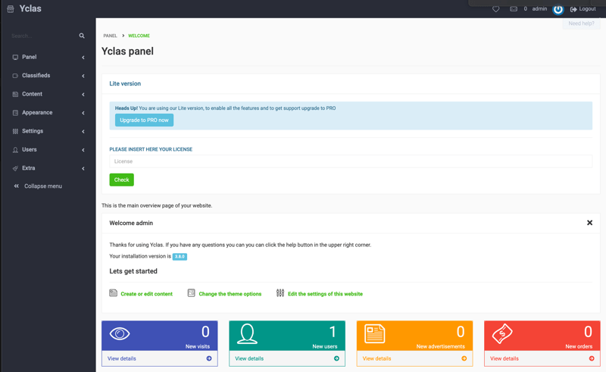606x372 pixels.
Task: Click the person icon on New users card
Action: coord(247,333)
